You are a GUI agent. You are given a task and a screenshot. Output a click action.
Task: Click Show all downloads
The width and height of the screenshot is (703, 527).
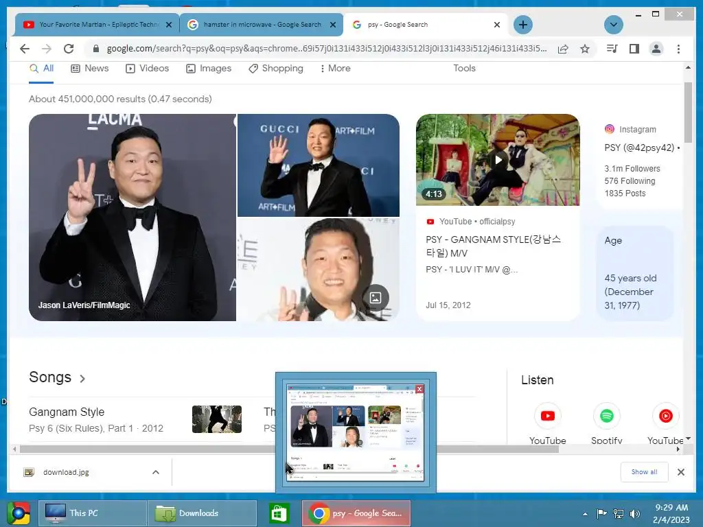point(644,472)
